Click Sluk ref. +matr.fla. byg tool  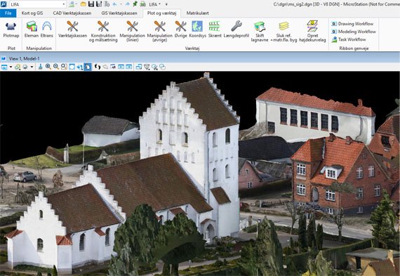point(284,32)
